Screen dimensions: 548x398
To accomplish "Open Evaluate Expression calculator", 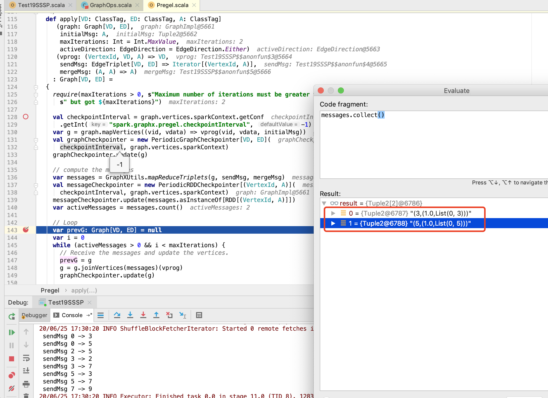I will point(199,315).
